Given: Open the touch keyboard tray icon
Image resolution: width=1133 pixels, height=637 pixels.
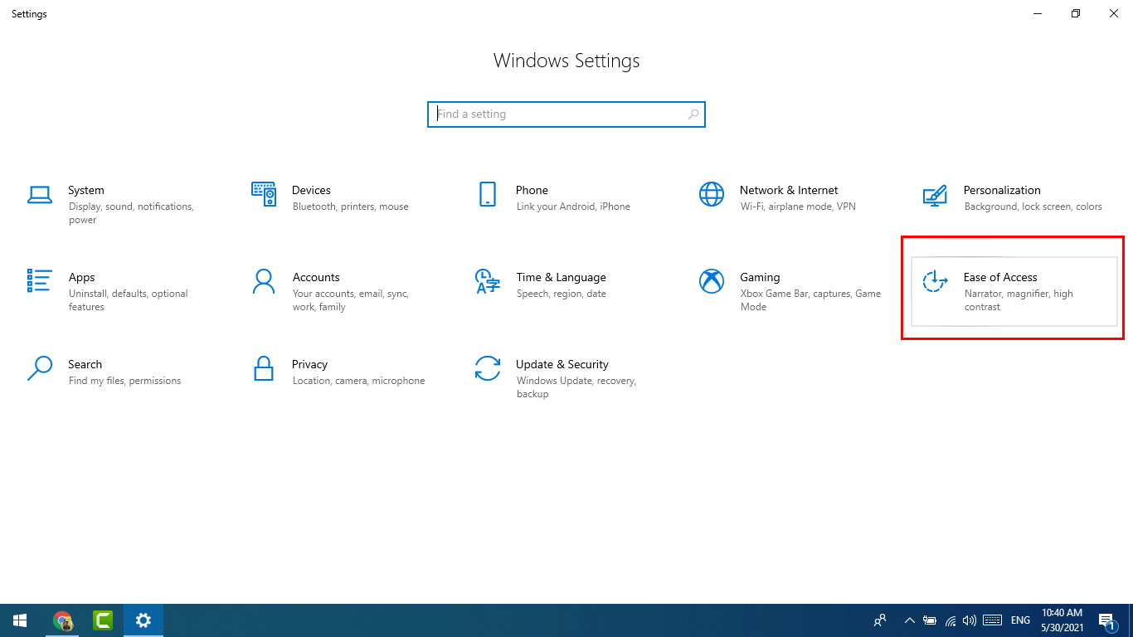Looking at the screenshot, I should (992, 620).
